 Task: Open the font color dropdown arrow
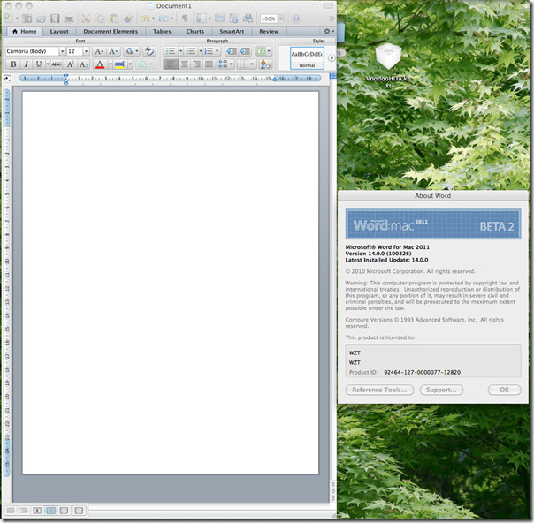tap(110, 64)
